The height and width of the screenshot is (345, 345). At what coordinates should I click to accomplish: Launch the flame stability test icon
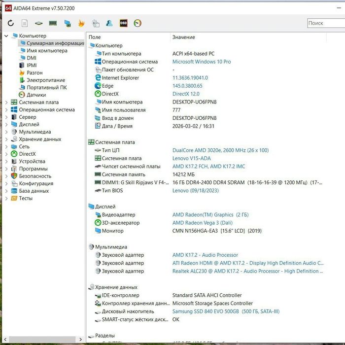pyautogui.click(x=81, y=23)
